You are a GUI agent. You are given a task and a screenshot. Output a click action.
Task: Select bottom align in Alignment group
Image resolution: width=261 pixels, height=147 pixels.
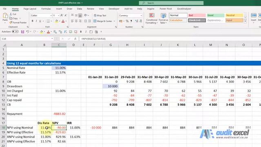pyautogui.click(x=80, y=16)
